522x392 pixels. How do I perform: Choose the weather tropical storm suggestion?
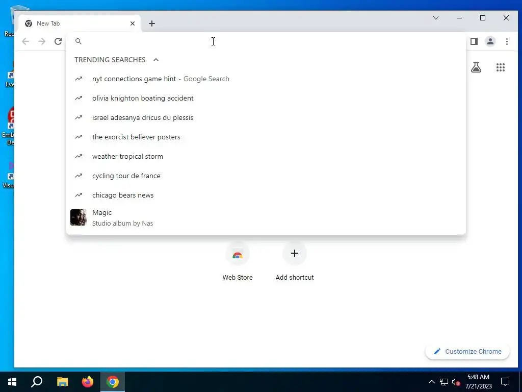(x=266, y=156)
